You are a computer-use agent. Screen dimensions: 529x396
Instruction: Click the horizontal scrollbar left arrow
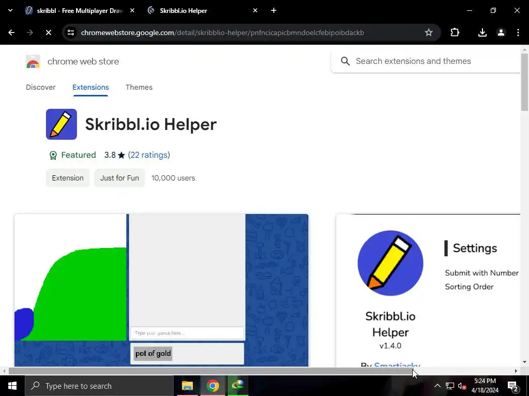coord(4,371)
